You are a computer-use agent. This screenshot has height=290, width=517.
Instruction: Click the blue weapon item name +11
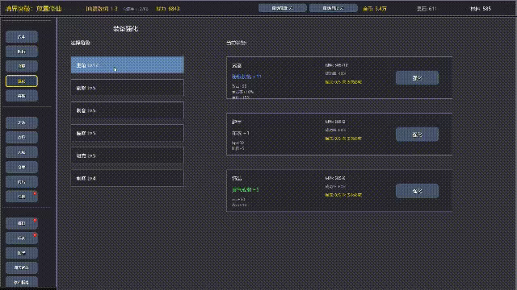tap(246, 77)
